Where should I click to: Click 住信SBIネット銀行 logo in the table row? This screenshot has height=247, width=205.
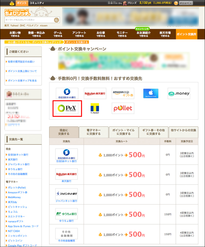tap(67, 154)
